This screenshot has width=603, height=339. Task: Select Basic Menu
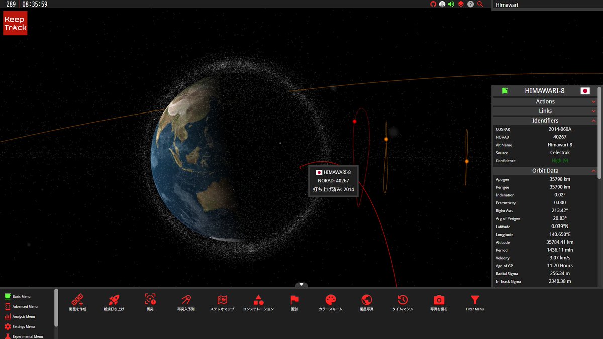(21, 297)
